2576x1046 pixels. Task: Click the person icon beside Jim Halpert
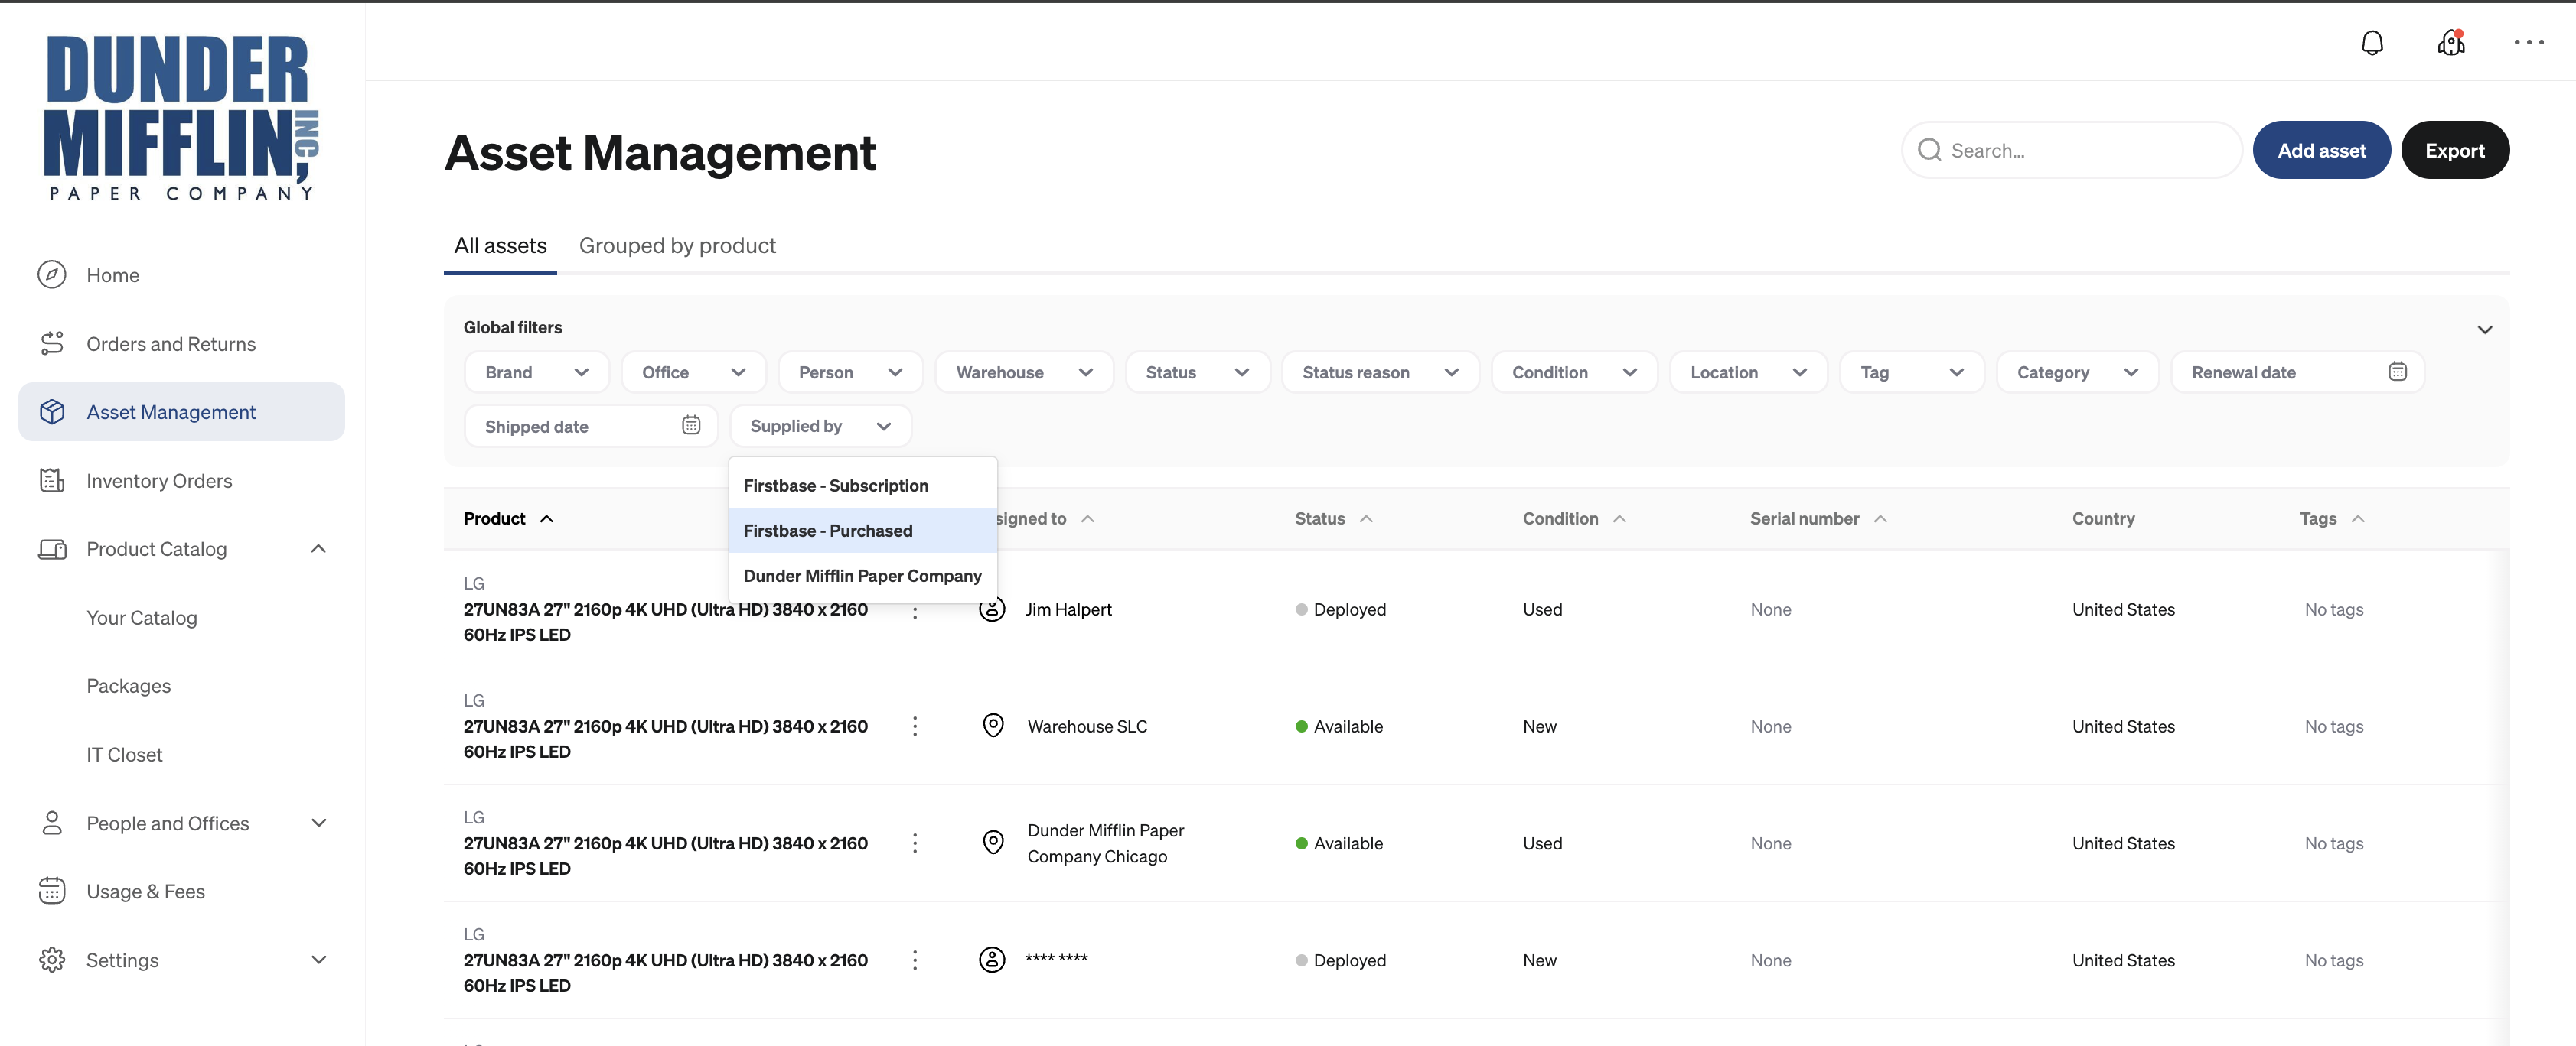pos(992,609)
